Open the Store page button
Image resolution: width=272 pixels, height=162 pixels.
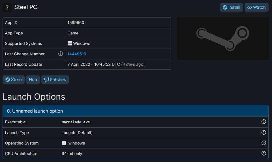coord(14,80)
